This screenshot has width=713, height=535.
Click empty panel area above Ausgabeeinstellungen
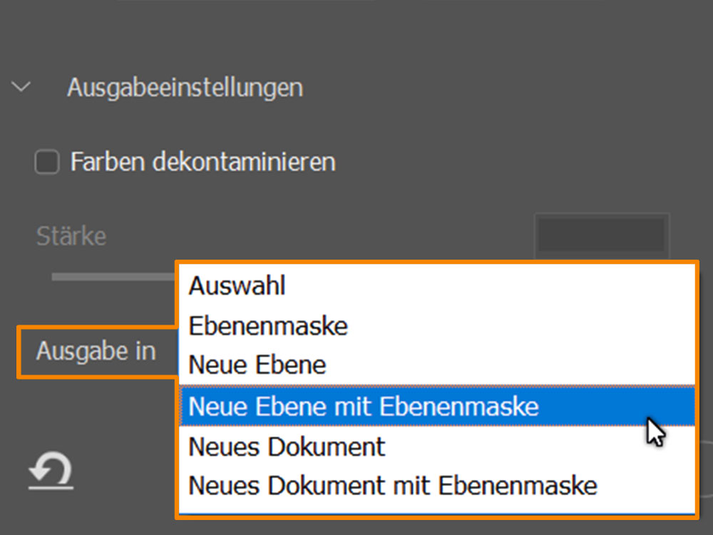[x=356, y=32]
